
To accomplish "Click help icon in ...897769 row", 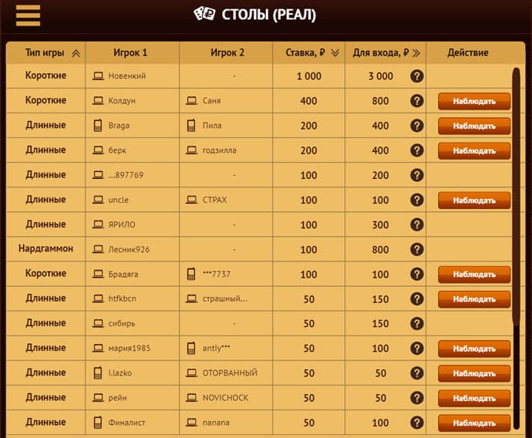I will coord(416,175).
